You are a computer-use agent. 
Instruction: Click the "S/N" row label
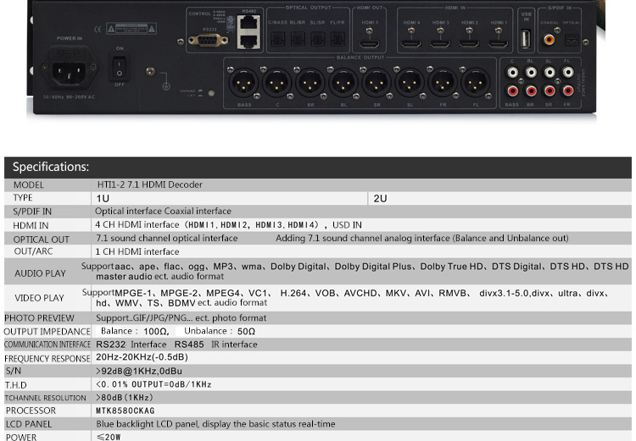pyautogui.click(x=13, y=371)
